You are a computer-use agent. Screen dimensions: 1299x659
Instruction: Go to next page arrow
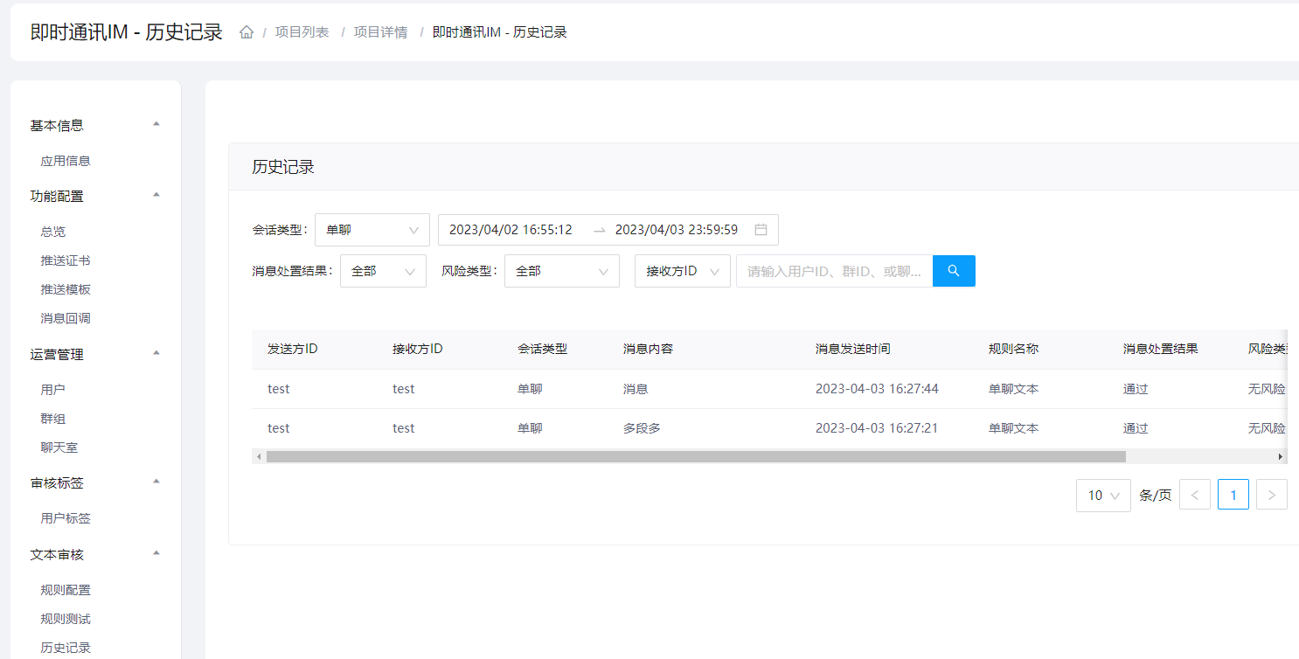1271,495
